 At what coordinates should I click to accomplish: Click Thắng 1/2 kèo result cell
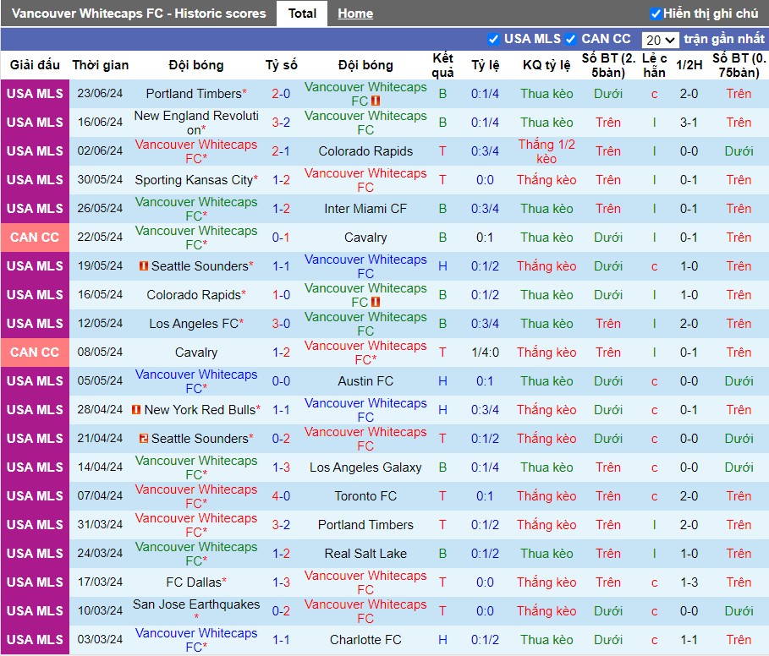547,150
